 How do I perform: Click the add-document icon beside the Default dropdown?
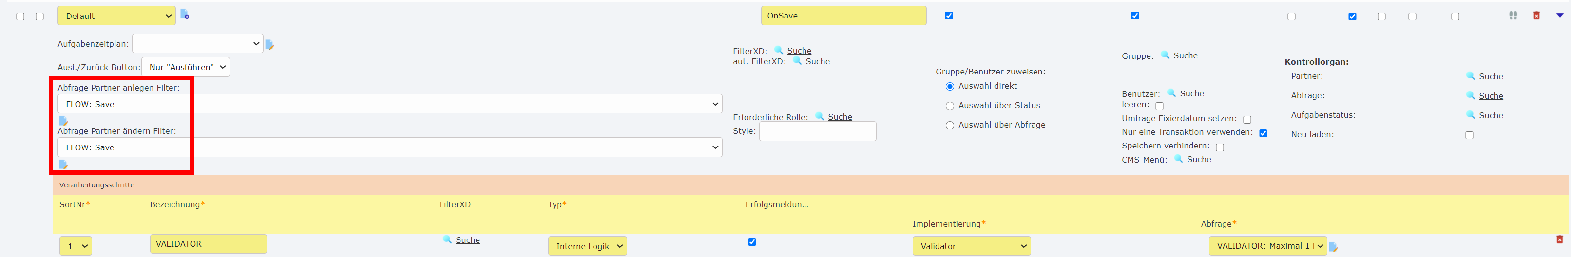coord(185,15)
